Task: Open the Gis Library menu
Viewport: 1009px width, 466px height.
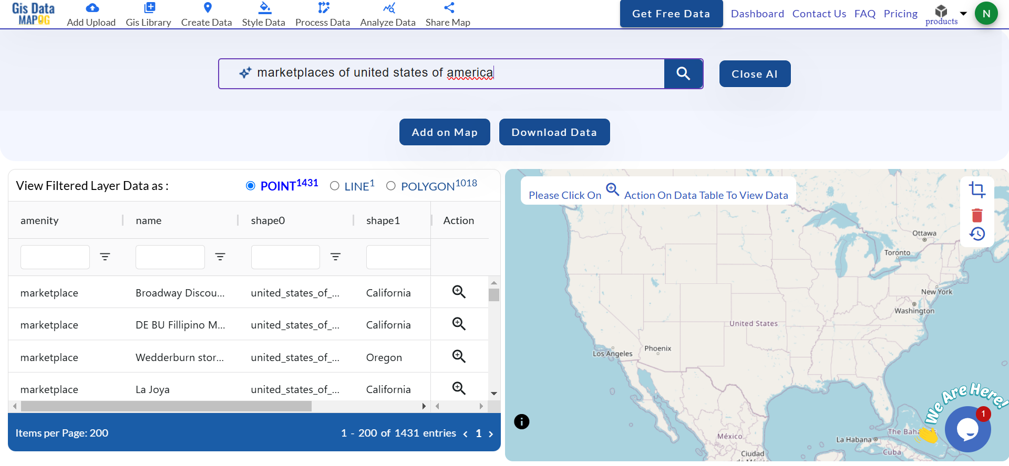Action: [148, 15]
